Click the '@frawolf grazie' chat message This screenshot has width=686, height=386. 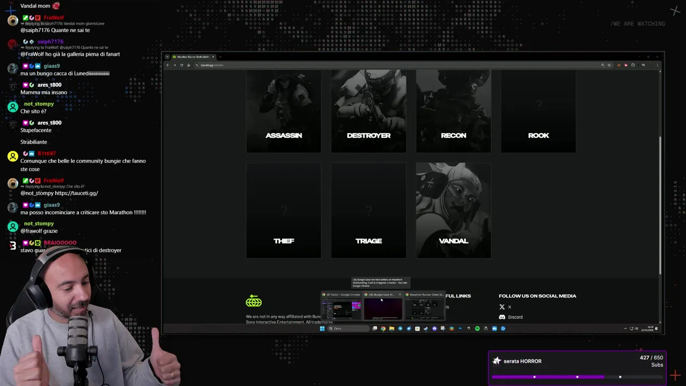pos(39,231)
